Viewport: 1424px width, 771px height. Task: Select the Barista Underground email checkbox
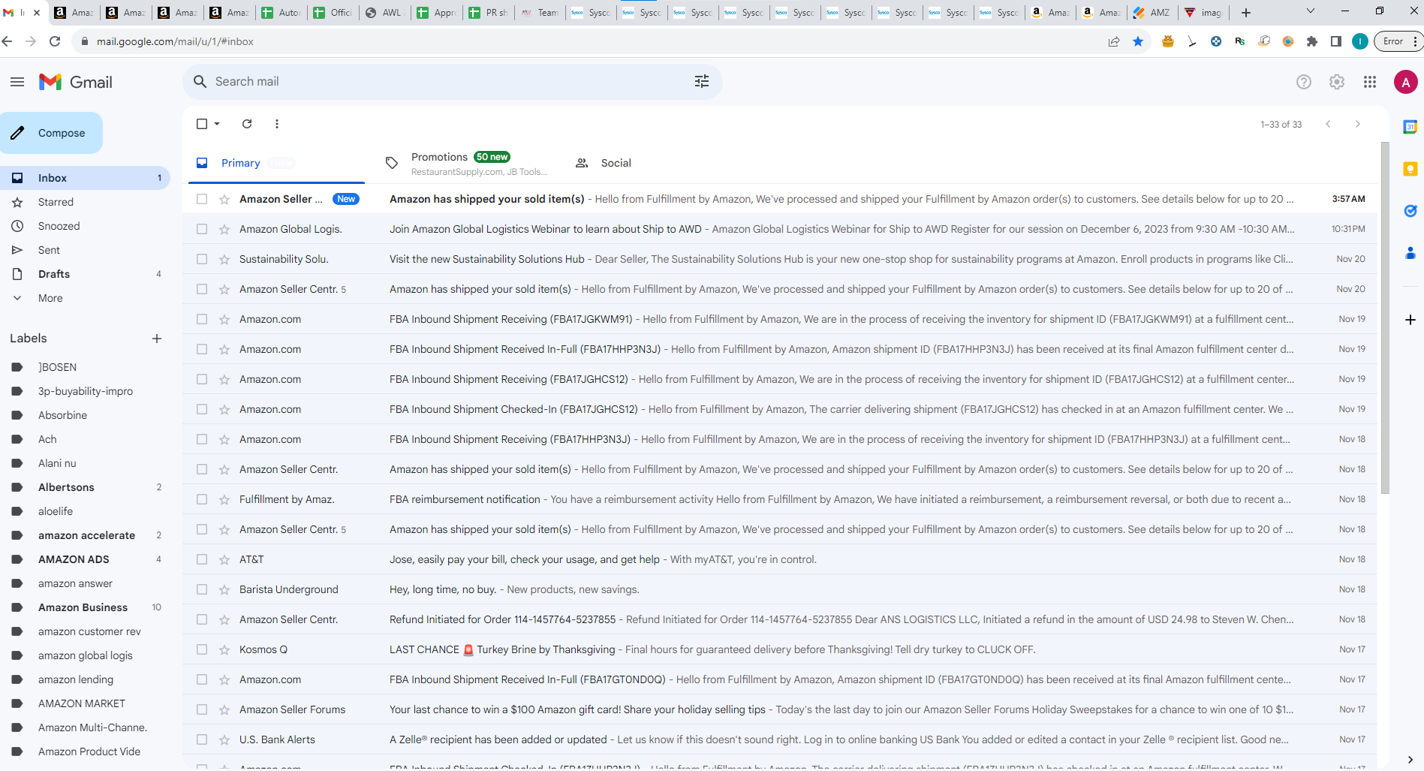(202, 589)
